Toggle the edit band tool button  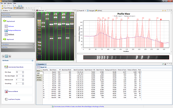[x=6, y=56]
